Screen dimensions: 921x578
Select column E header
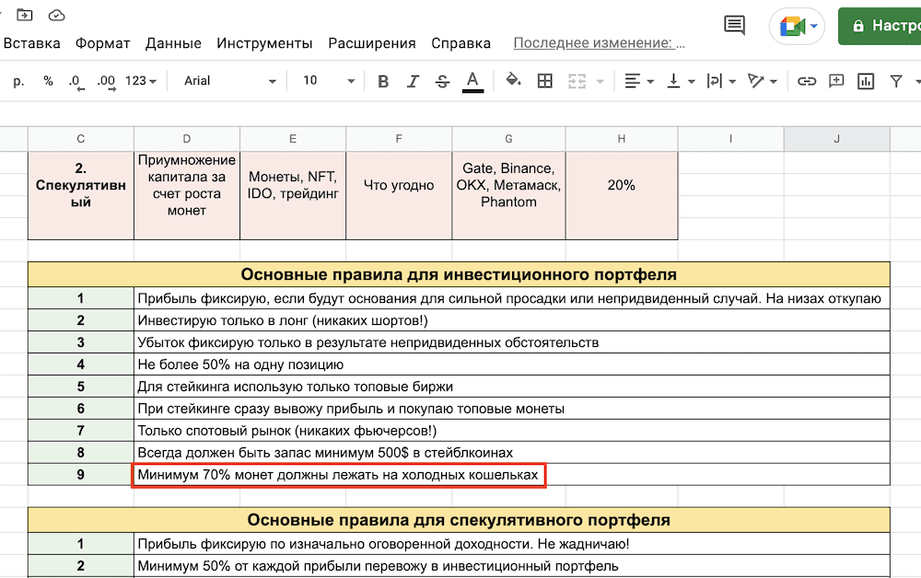[x=293, y=139]
